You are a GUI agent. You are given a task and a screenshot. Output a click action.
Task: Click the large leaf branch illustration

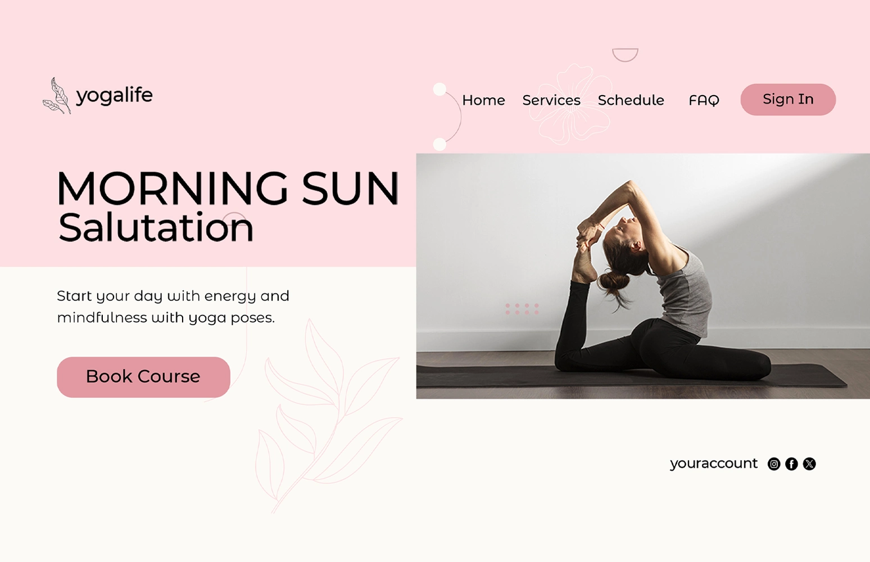328,416
